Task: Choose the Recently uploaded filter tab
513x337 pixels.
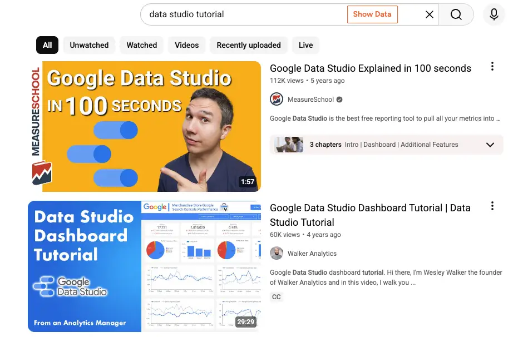Action: click(x=249, y=45)
